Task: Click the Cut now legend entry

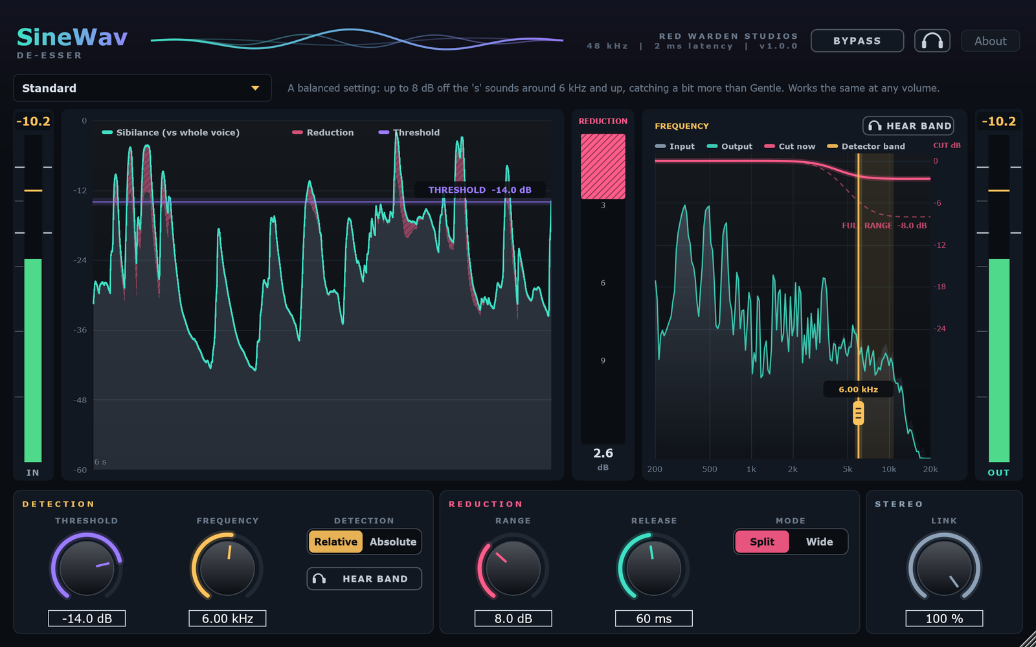Action: click(x=789, y=146)
